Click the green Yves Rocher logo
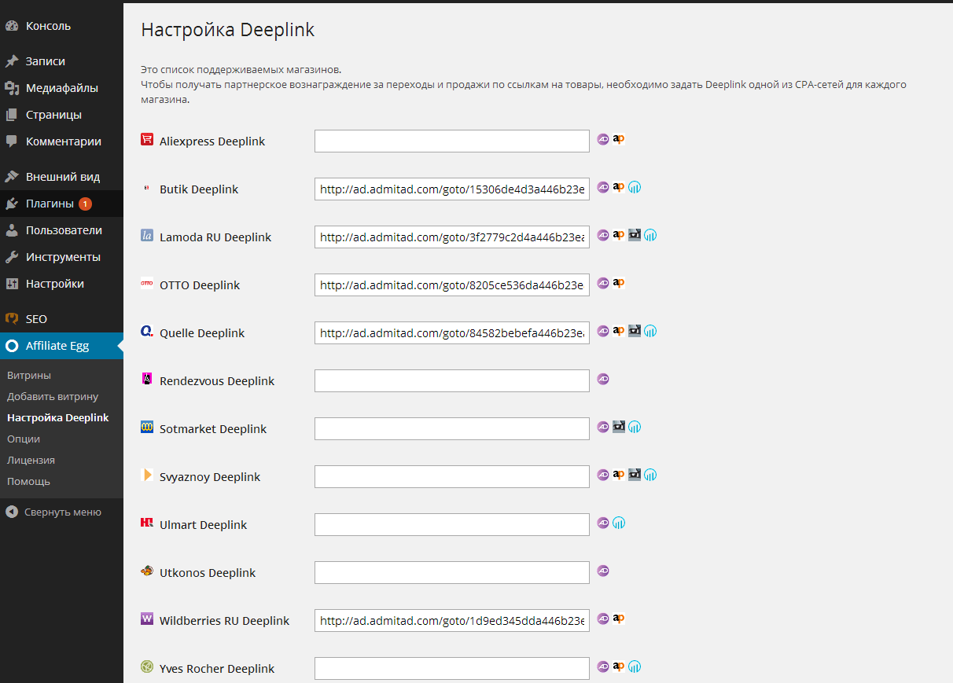Image resolution: width=953 pixels, height=683 pixels. [147, 666]
